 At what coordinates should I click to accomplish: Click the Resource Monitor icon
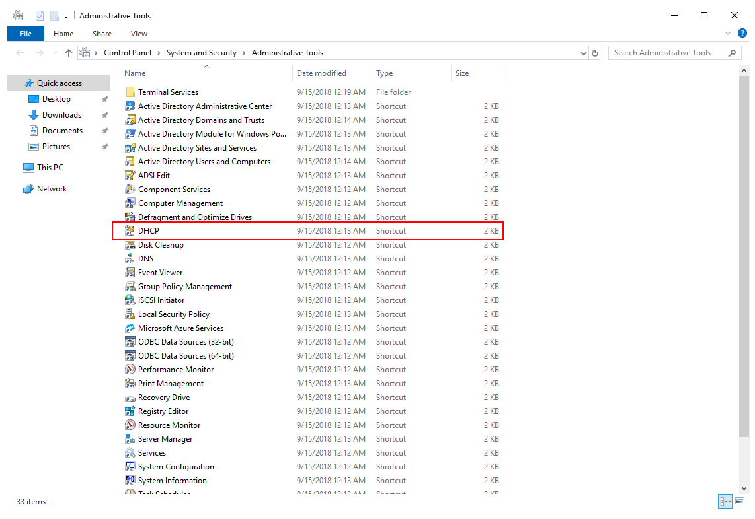click(x=130, y=426)
